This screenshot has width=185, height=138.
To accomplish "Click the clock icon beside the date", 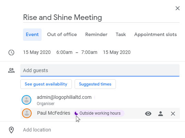I will [x=11, y=53].
